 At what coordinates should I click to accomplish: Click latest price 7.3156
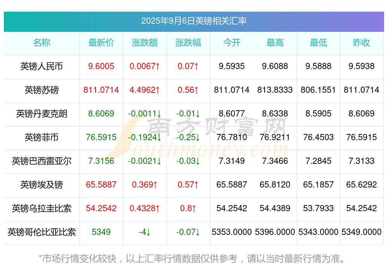pos(101,161)
